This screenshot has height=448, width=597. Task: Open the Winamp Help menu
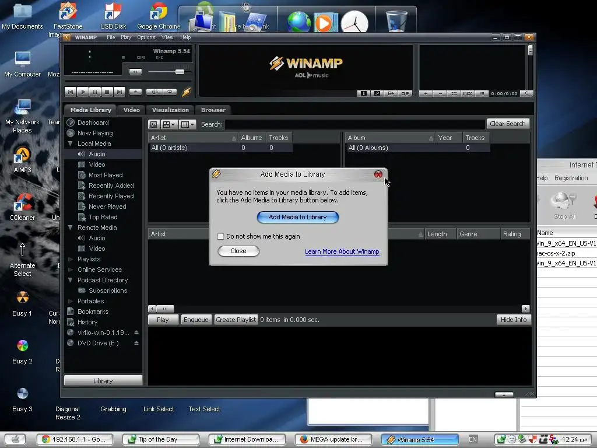pyautogui.click(x=185, y=37)
